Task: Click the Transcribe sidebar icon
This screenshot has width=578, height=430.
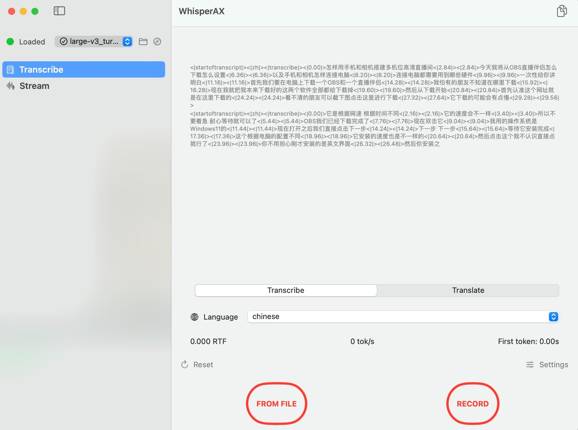Action: (10, 69)
